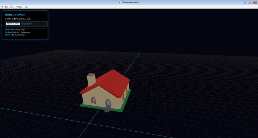Viewport: 258px width, 138px height.
Task: Open the View menu
Action: (12, 7)
